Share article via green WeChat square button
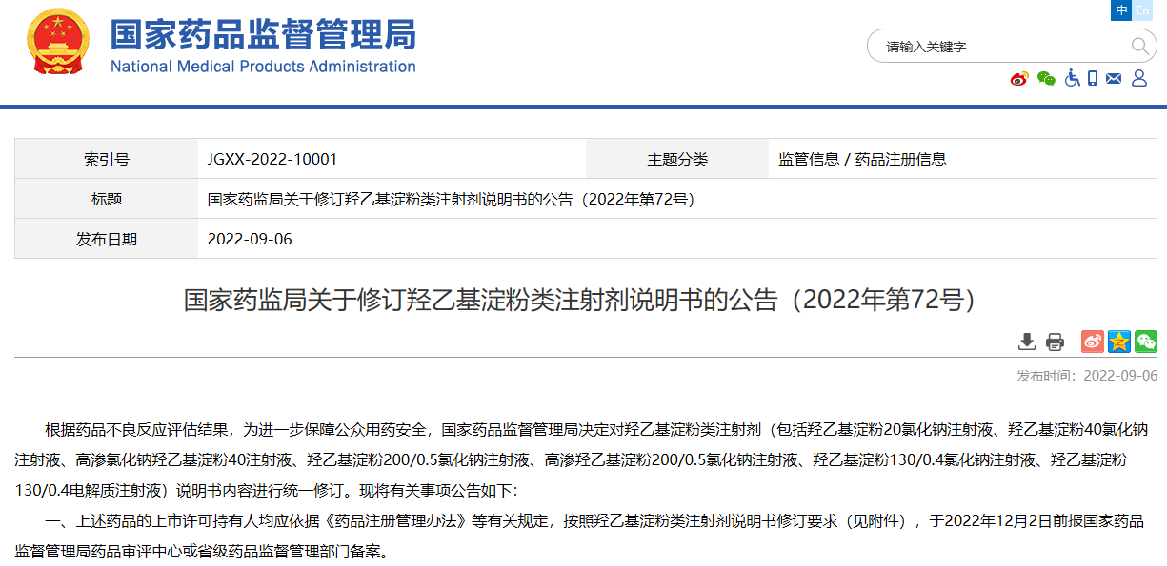The image size is (1167, 566). point(1145,342)
